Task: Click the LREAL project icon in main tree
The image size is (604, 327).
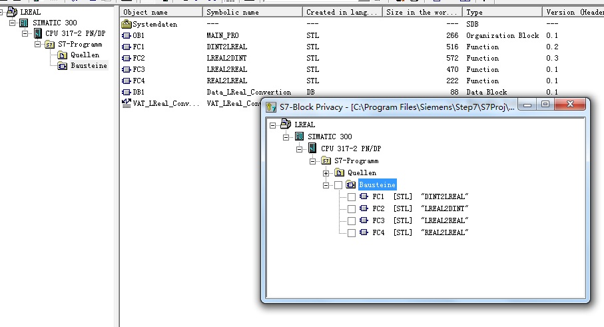Action: click(x=12, y=12)
